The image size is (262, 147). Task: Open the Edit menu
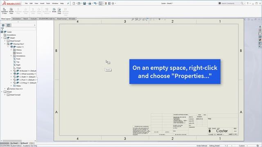click(x=31, y=3)
